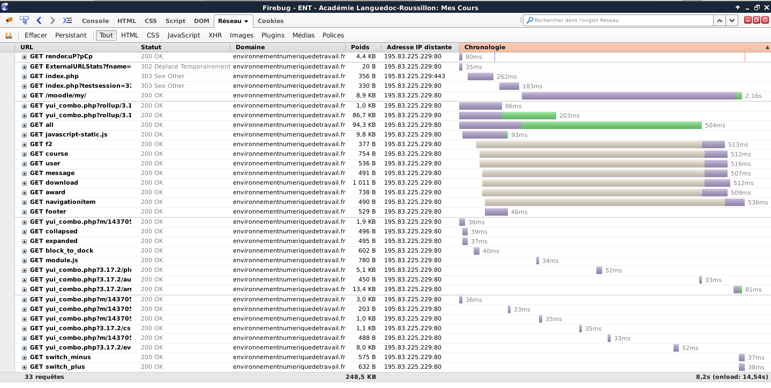Click the '248,5 KB' total size
Screen dimensions: 771x388
pyautogui.click(x=361, y=377)
